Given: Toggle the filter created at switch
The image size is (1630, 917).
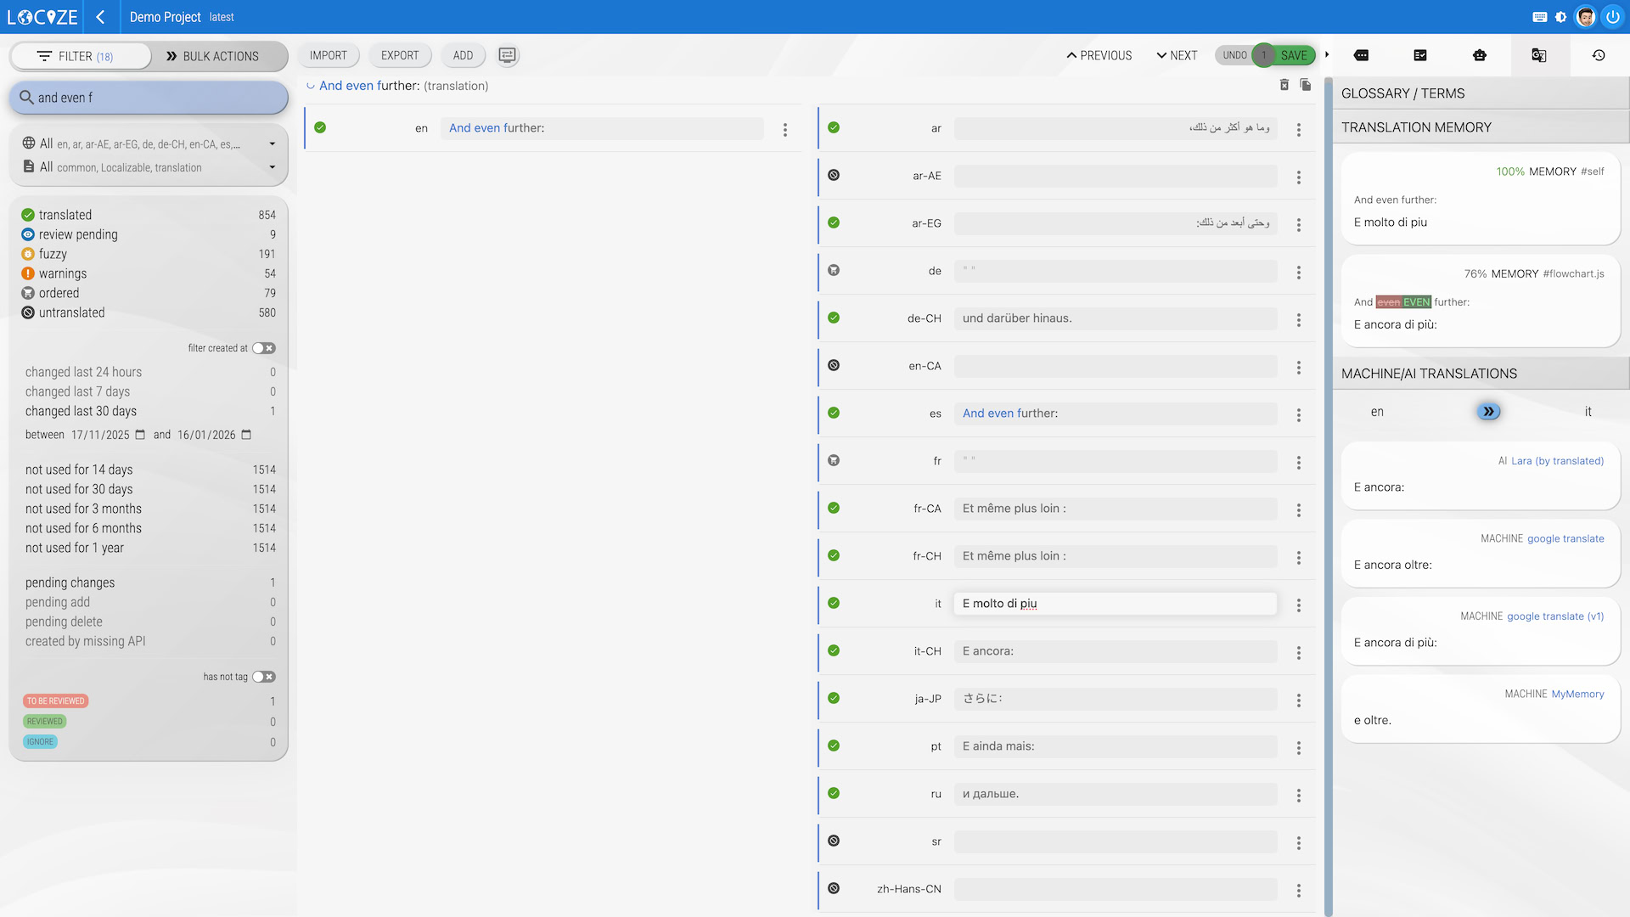Looking at the screenshot, I should pos(264,348).
